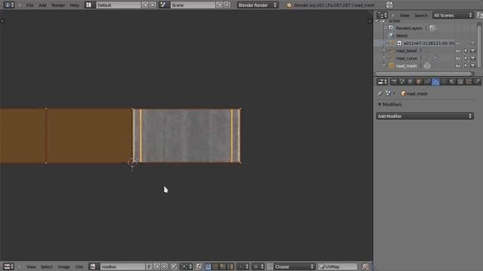Expand the e011n47 object in outliner
This screenshot has width=483, height=271.
(384, 43)
